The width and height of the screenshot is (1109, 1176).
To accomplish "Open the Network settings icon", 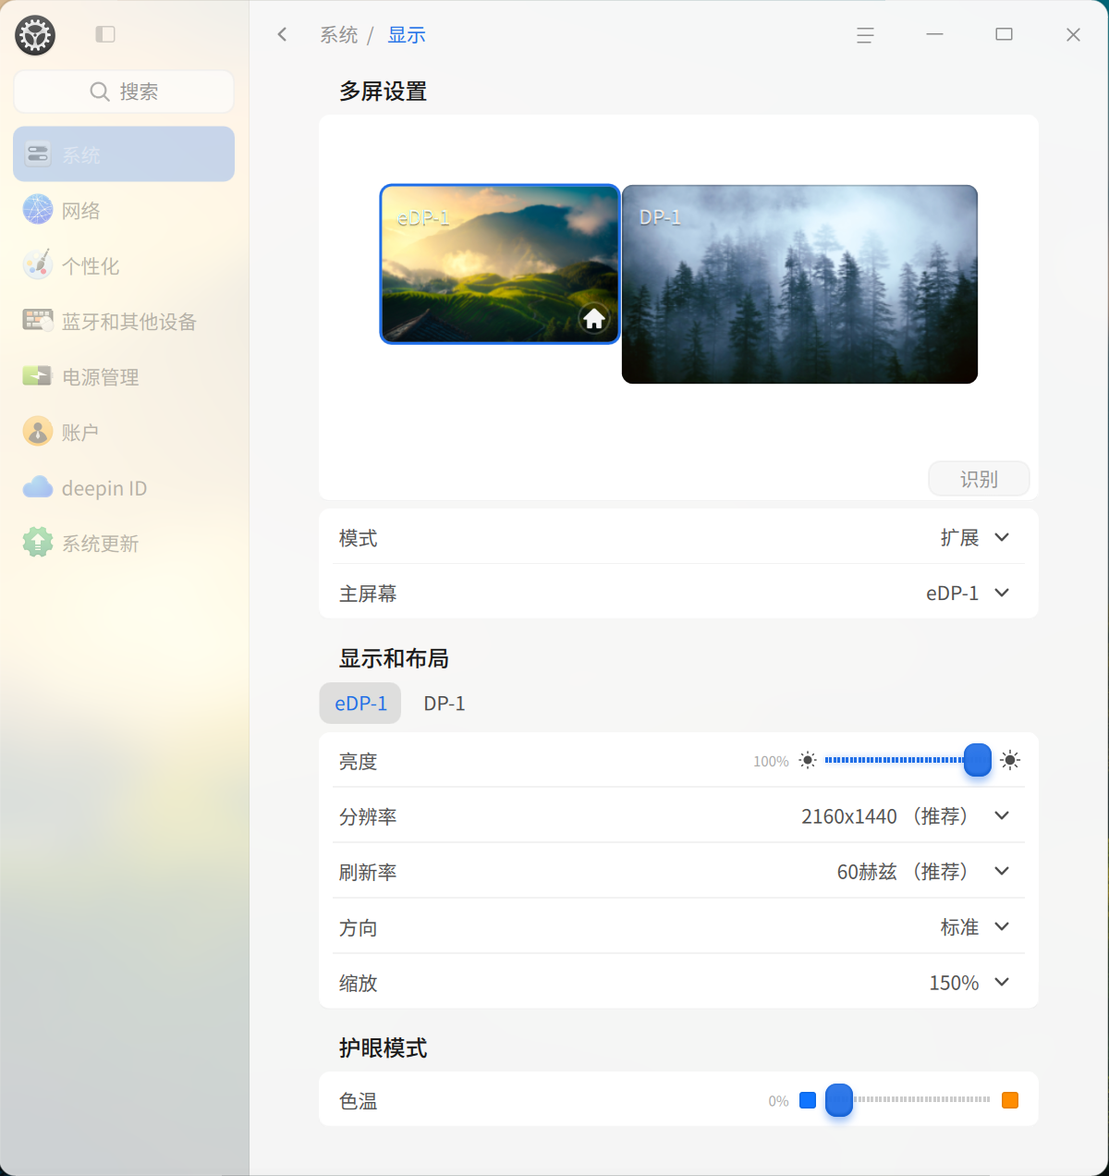I will [38, 210].
